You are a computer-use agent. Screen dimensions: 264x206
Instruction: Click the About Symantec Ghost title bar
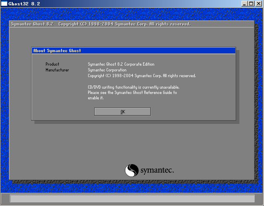pyautogui.click(x=134, y=50)
